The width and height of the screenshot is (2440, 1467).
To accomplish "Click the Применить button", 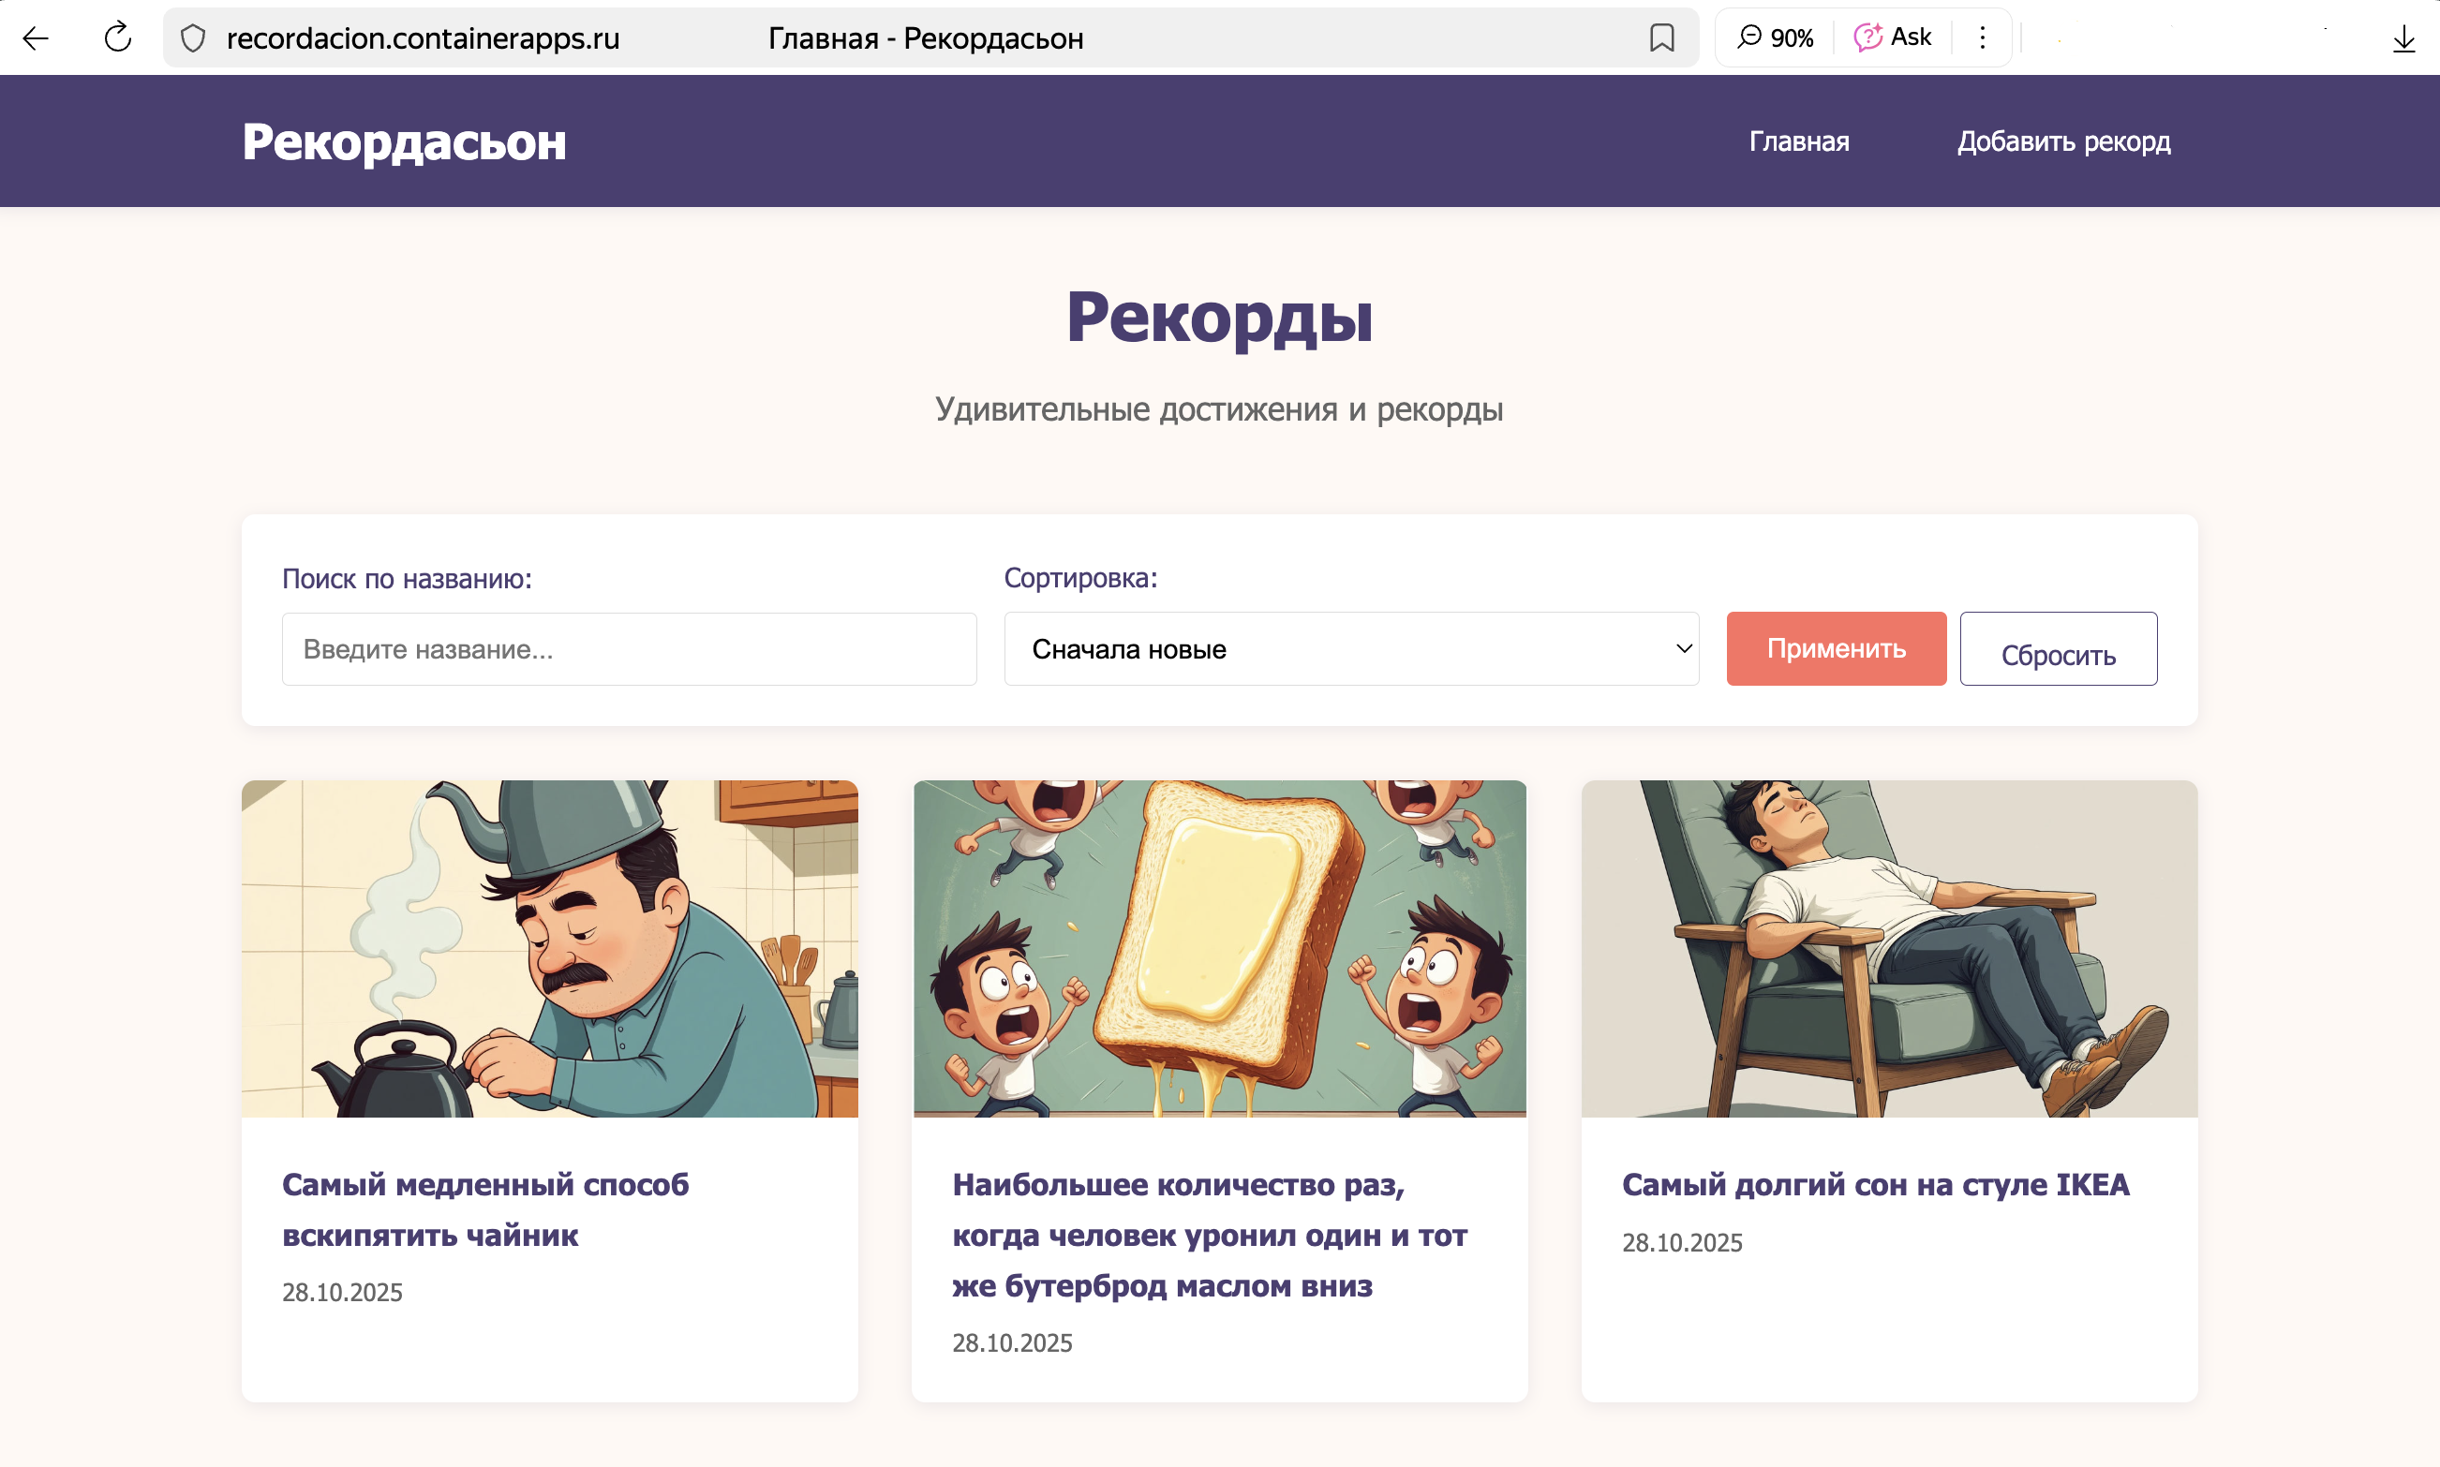I will click(1835, 648).
